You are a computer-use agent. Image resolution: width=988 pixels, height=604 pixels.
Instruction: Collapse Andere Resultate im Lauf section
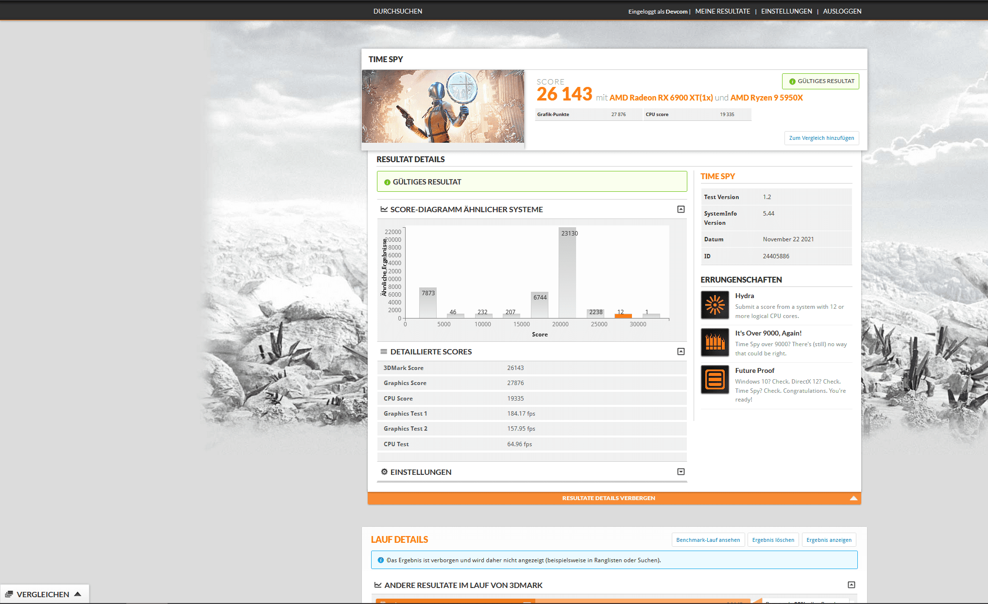[852, 585]
